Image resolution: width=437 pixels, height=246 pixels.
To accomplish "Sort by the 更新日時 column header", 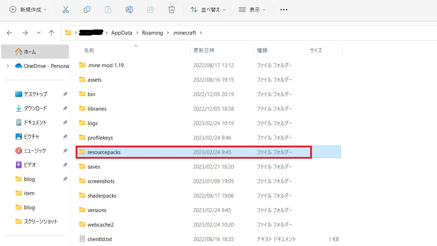I will coord(204,51).
